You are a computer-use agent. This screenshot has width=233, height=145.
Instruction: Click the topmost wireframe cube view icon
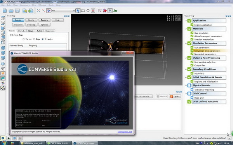[x=3, y=18]
